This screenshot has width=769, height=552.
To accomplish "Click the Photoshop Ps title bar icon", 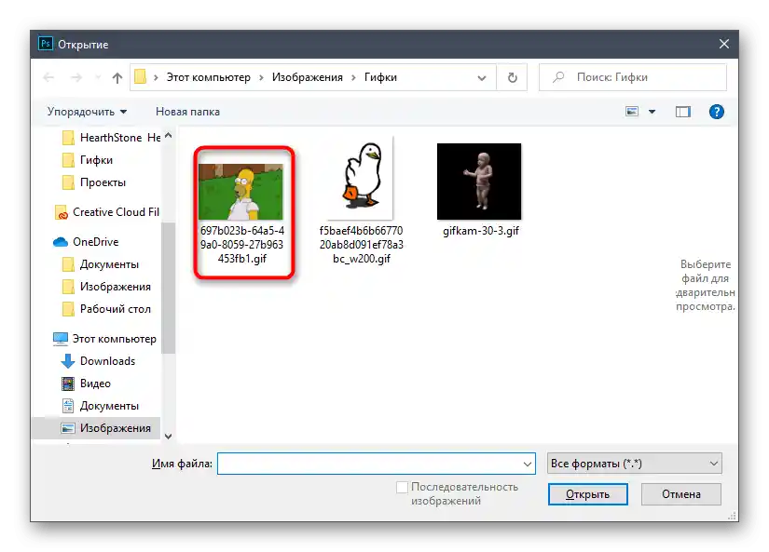I will [45, 44].
